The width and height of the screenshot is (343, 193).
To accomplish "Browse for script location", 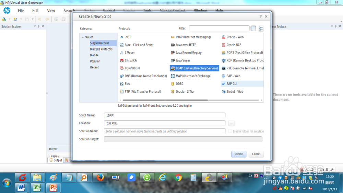I will 231,123.
